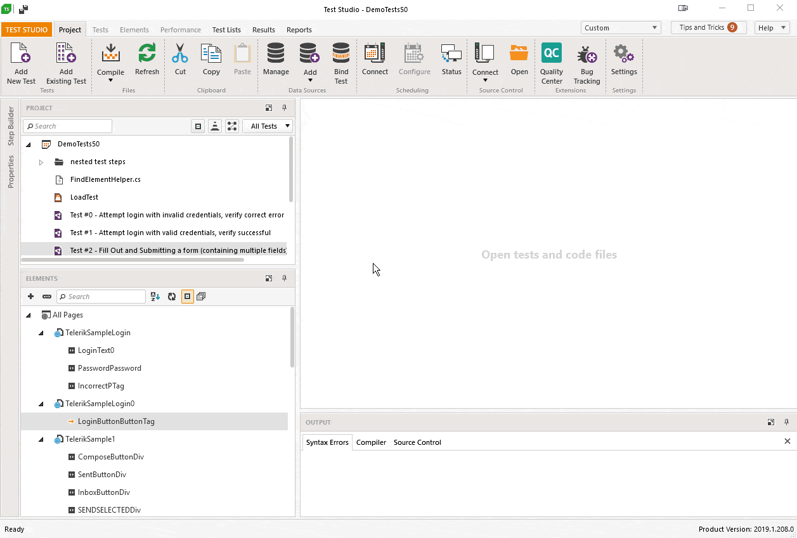The width and height of the screenshot is (797, 538).
Task: Pin the Project panel
Action: 284,108
